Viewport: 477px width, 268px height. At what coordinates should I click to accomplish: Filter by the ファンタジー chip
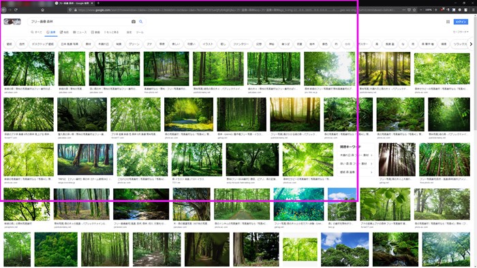(241, 44)
